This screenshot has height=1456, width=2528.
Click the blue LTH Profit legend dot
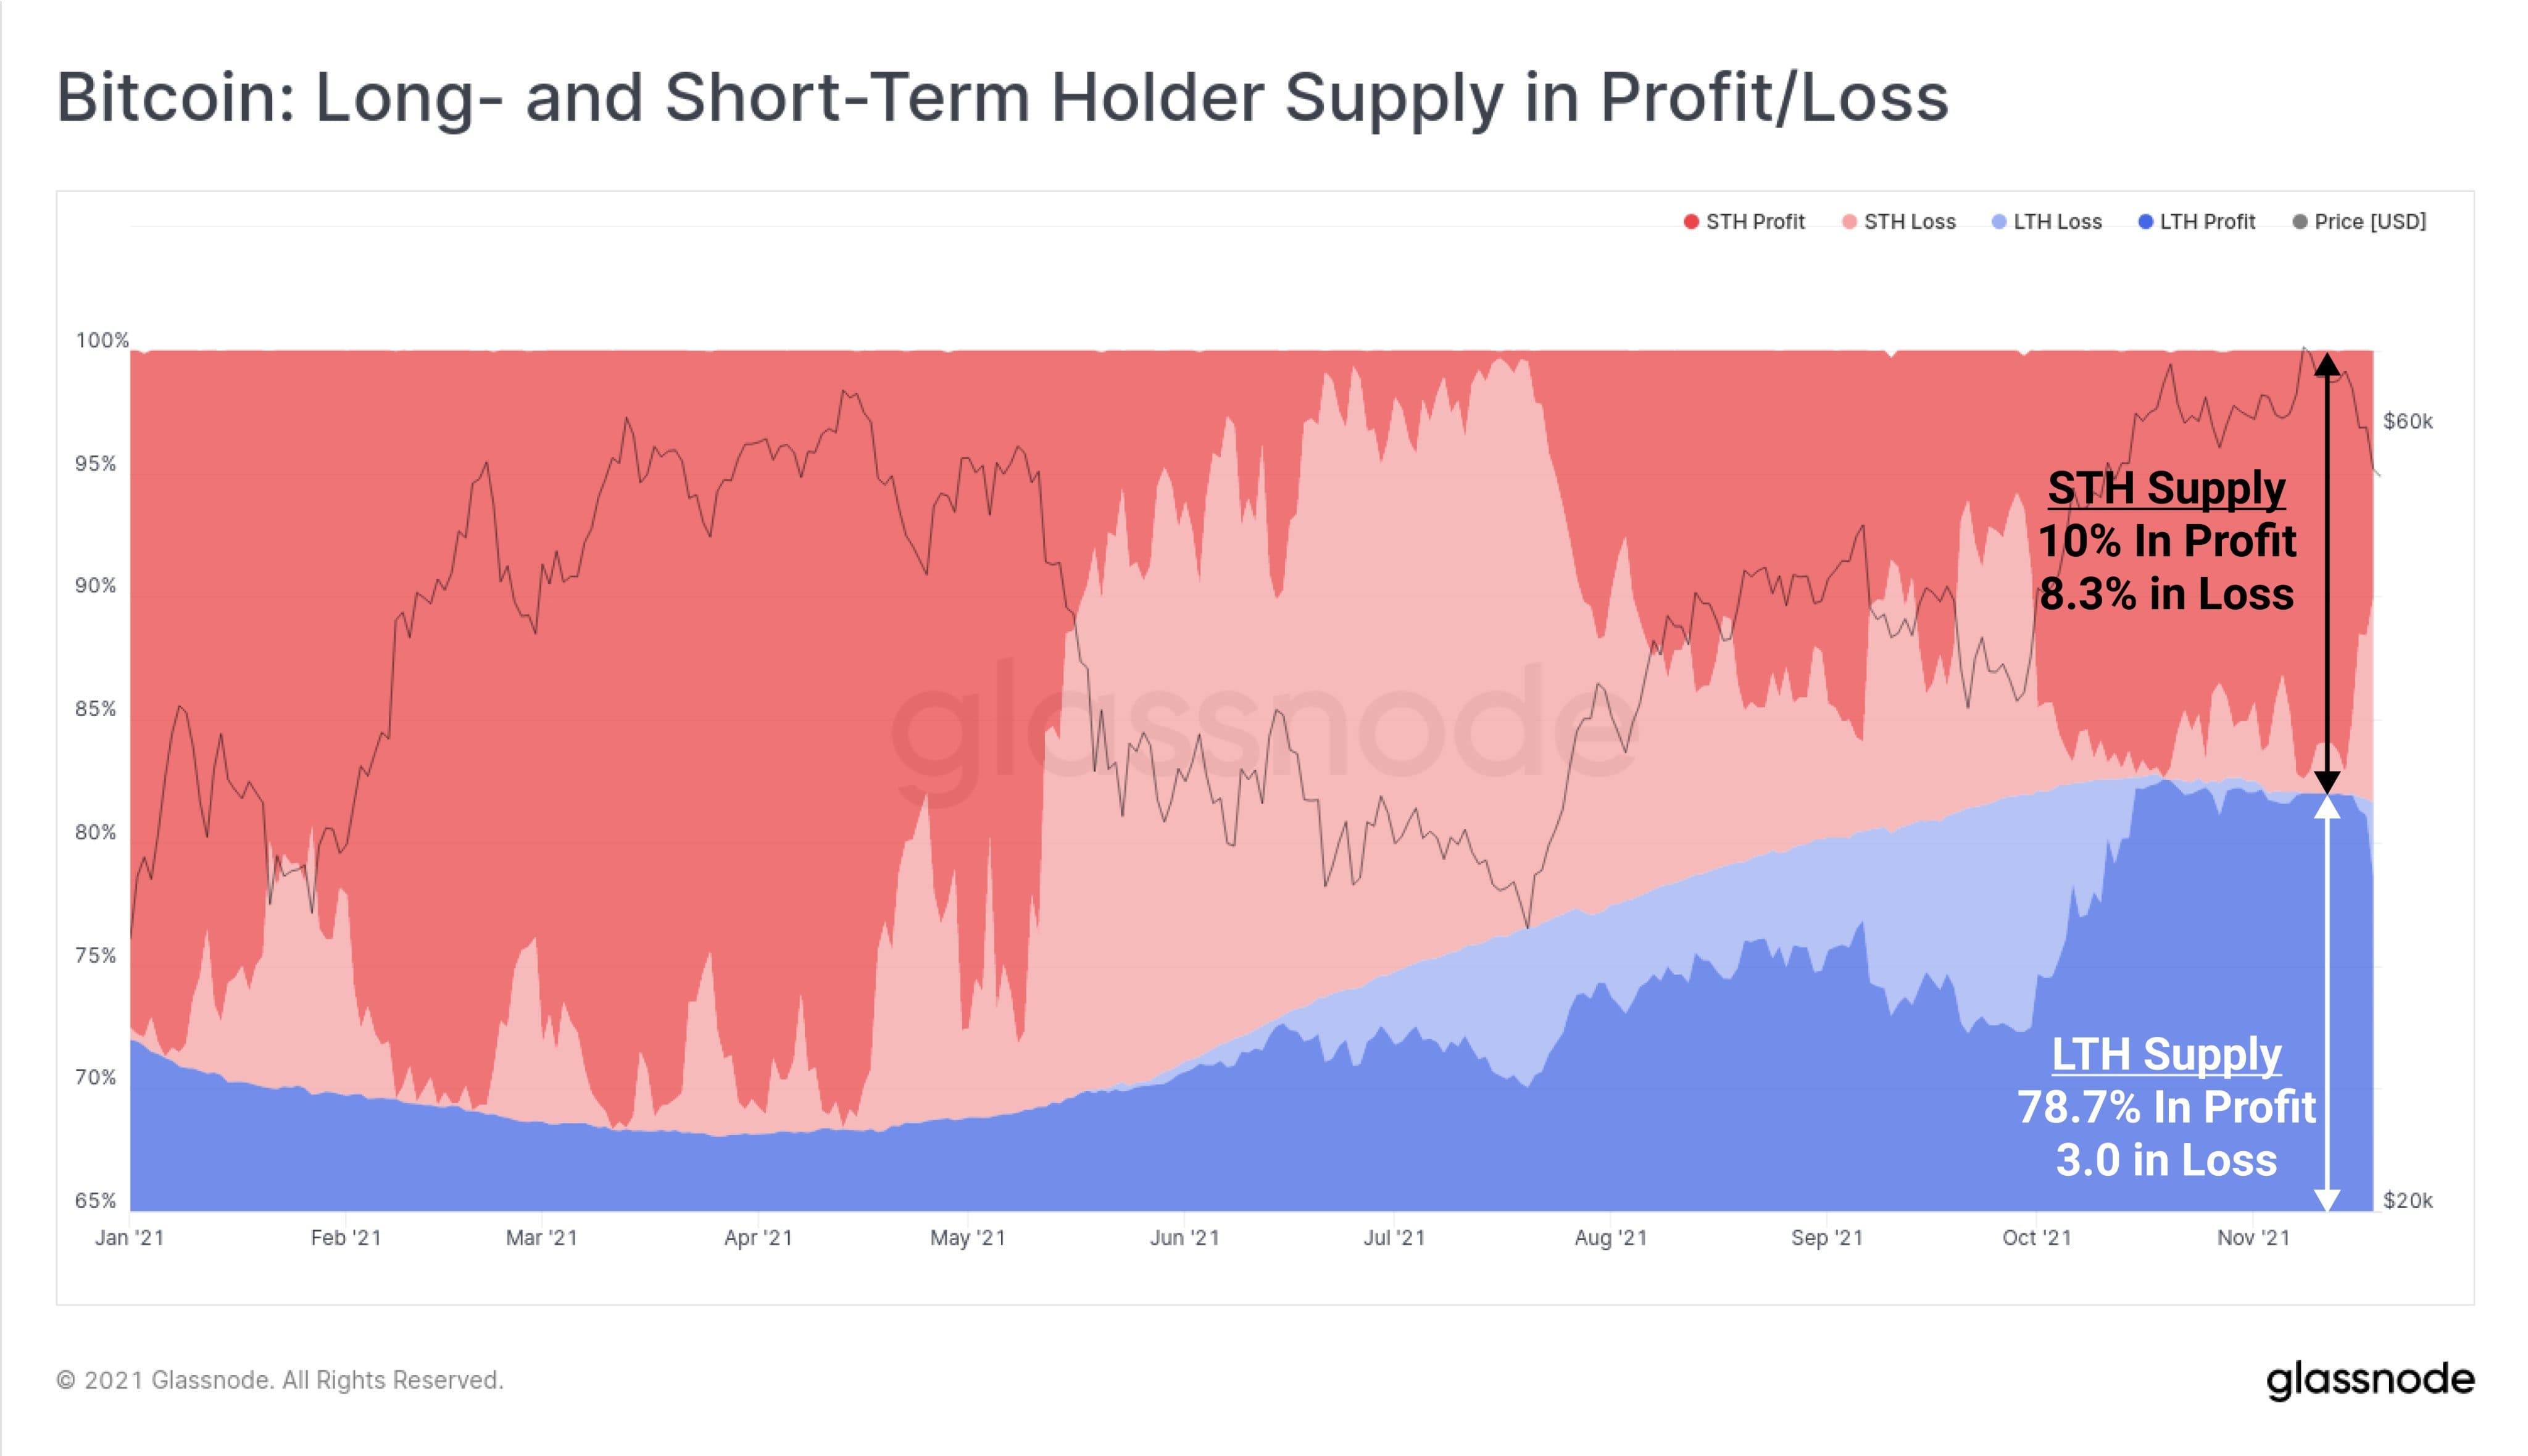point(2145,222)
